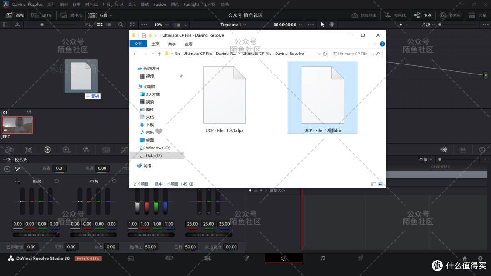This screenshot has height=276, width=491.
Task: Open the 片段 clips dropdown in toolbar
Action: coord(100,15)
